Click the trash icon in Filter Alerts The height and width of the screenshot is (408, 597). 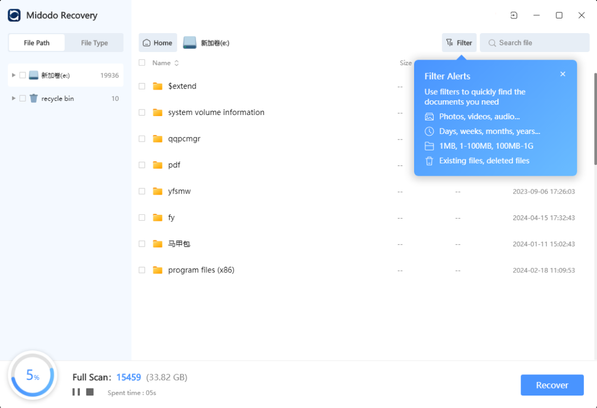point(429,161)
